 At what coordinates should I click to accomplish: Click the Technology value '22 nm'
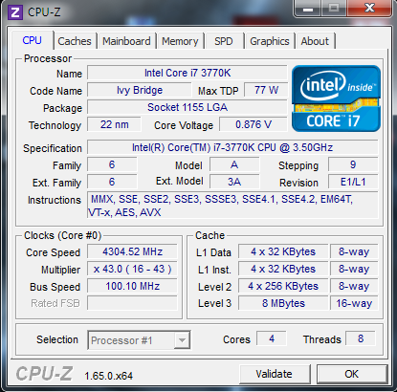[x=114, y=124]
